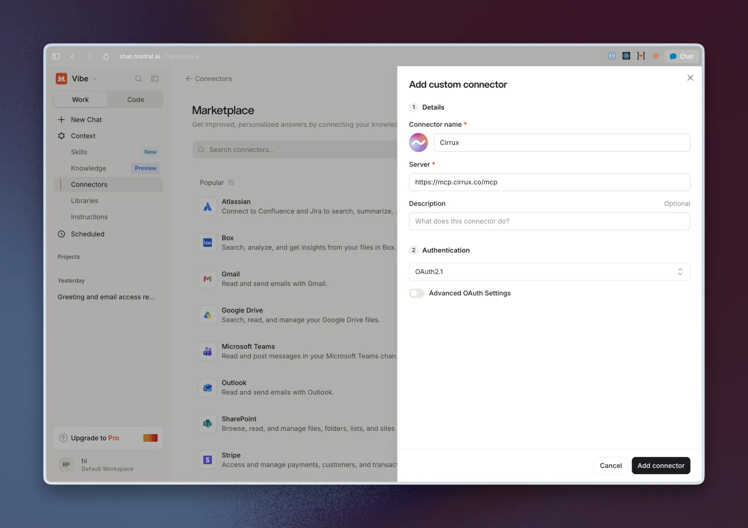Go back with the browser back arrow
Viewport: 748px width, 528px height.
point(72,56)
